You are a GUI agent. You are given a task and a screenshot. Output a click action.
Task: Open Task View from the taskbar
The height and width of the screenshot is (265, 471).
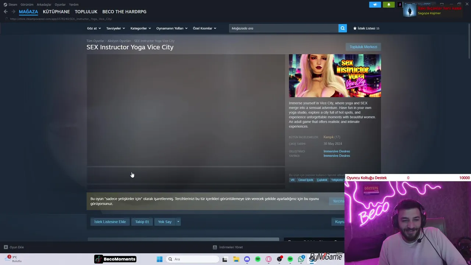pyautogui.click(x=225, y=259)
